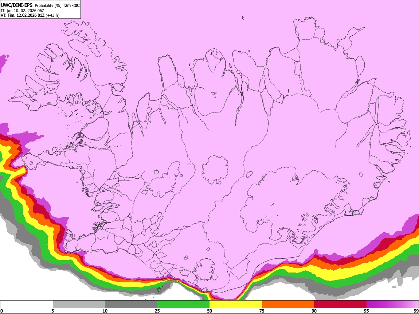Click the 'VT: Fim. 12.02.2026 01Z' line
This screenshot has width=419, height=314.
click(x=23, y=15)
